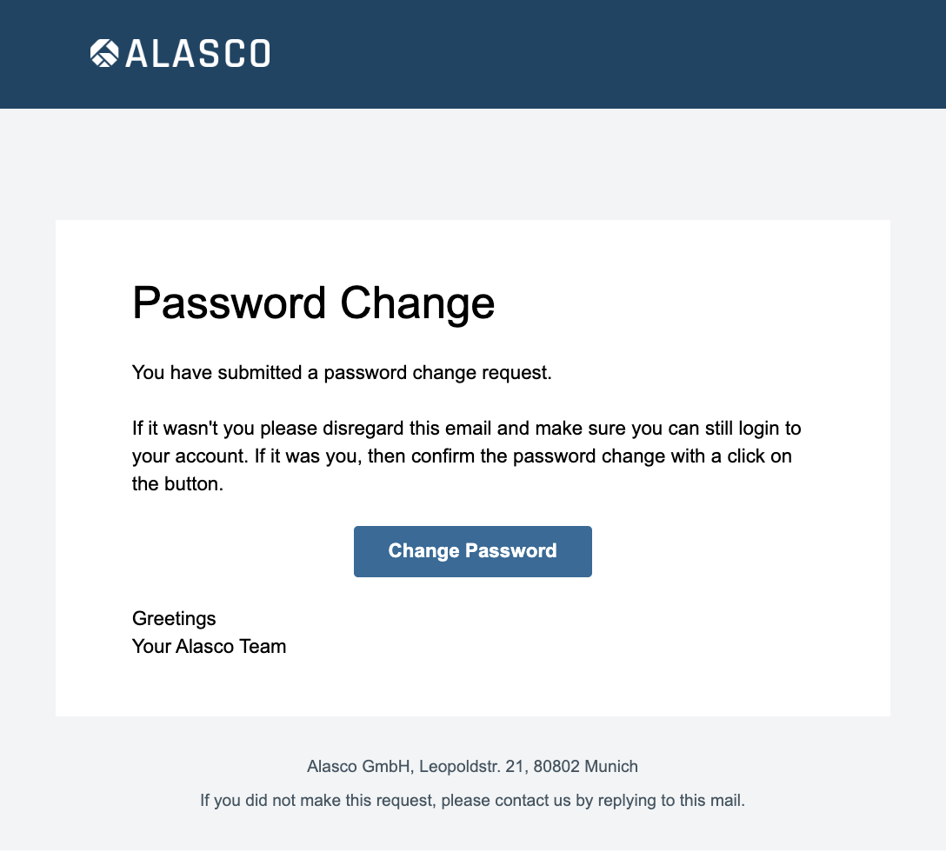Click the word 'Change' in the heading

coord(417,303)
